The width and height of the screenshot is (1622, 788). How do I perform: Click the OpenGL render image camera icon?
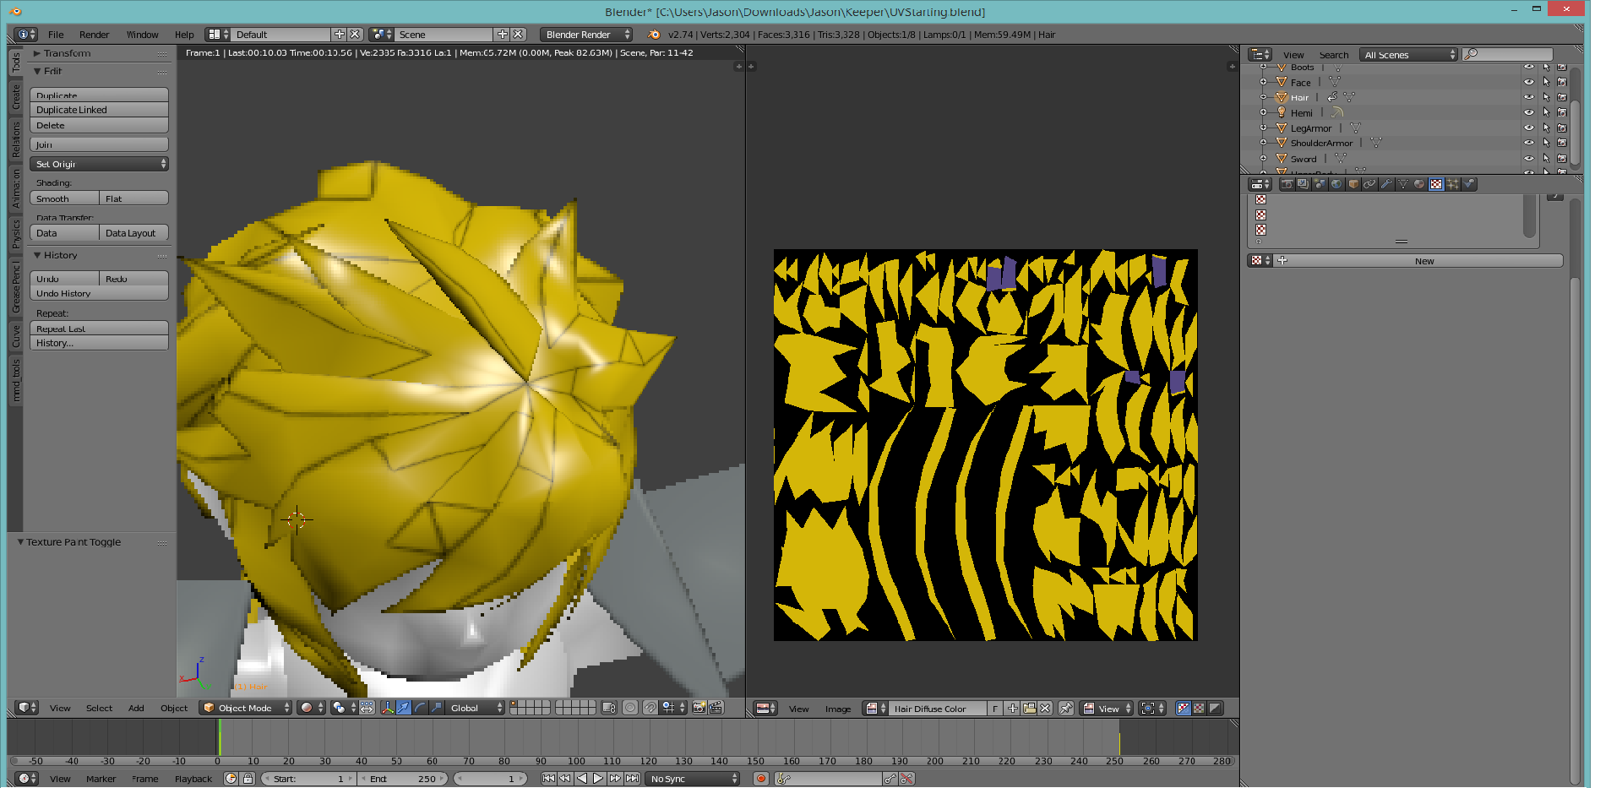(699, 708)
